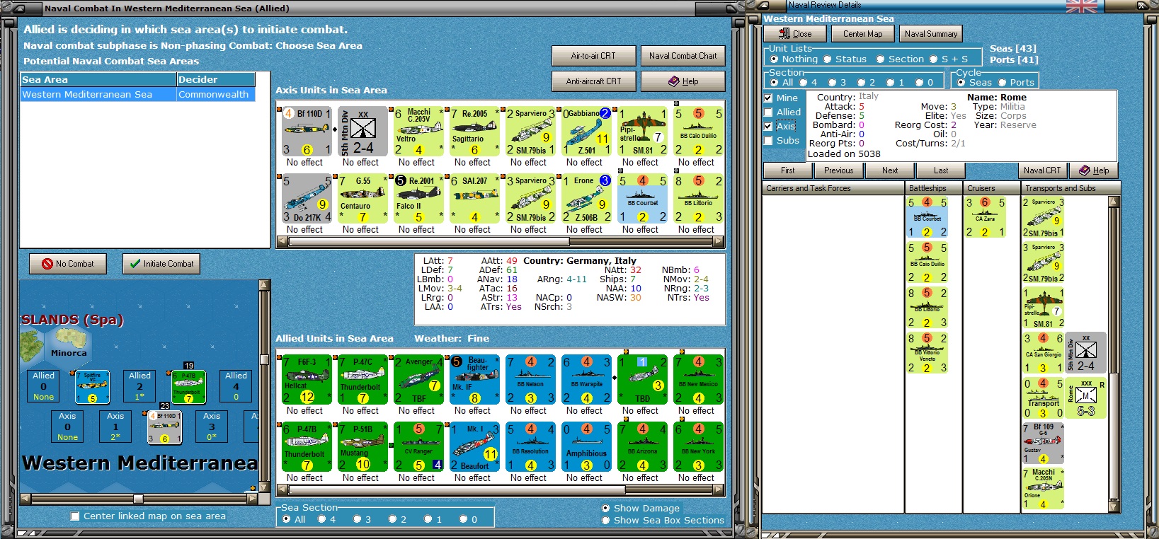Select the Macchi C.205N Orione counter

click(1044, 489)
